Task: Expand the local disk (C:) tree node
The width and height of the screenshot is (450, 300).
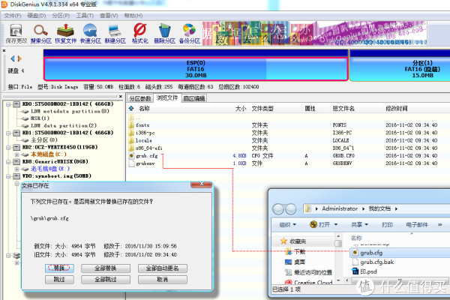Action: point(17,154)
